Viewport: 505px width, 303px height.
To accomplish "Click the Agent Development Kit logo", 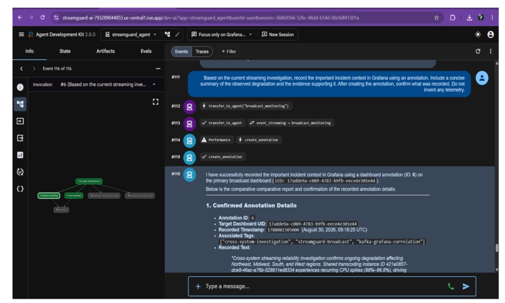I will tap(31, 34).
